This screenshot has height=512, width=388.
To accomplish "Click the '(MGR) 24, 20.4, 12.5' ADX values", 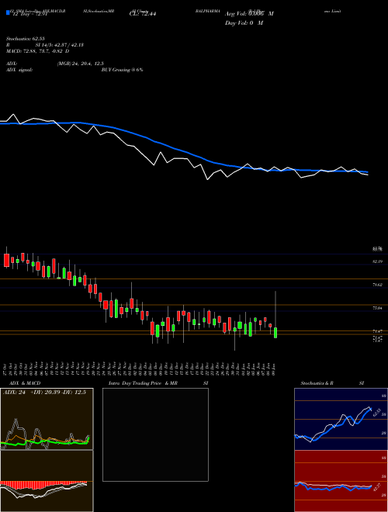I will click(x=81, y=64).
